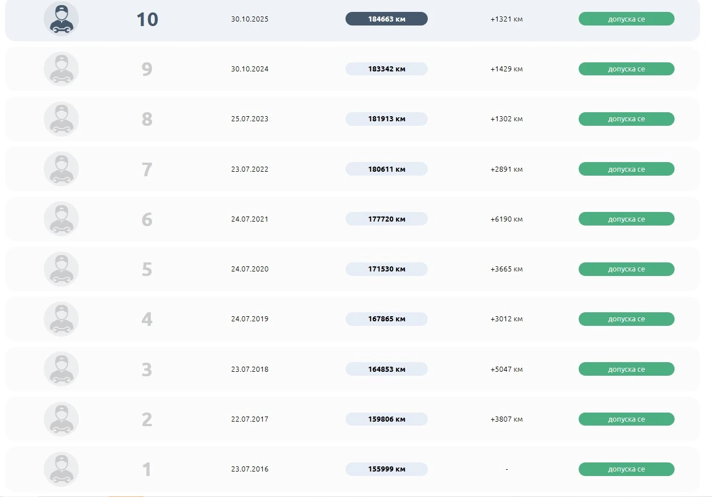Screen dimensions: 712x497
Task: Click the mechanic icon in row 5
Action: tap(61, 269)
